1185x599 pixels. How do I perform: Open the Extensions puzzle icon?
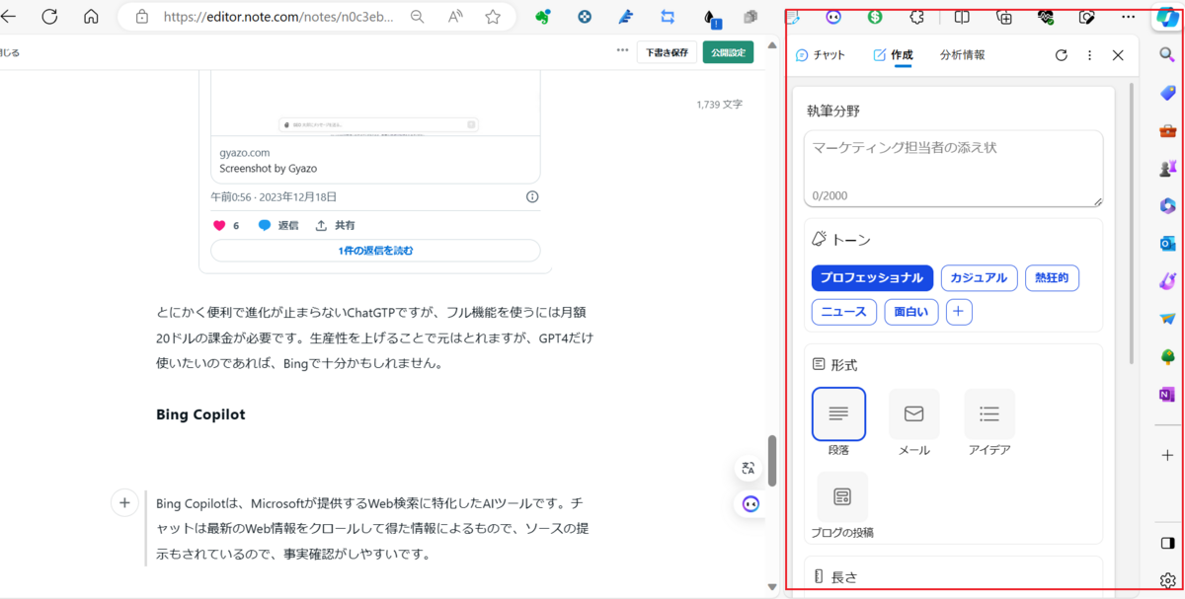(917, 17)
